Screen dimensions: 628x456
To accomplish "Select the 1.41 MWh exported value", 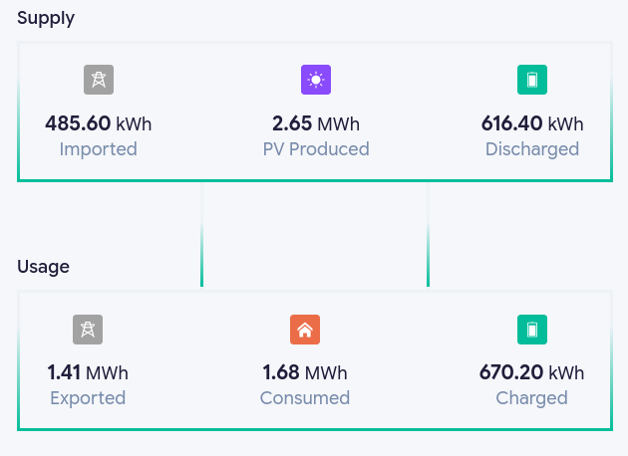I will point(88,372).
